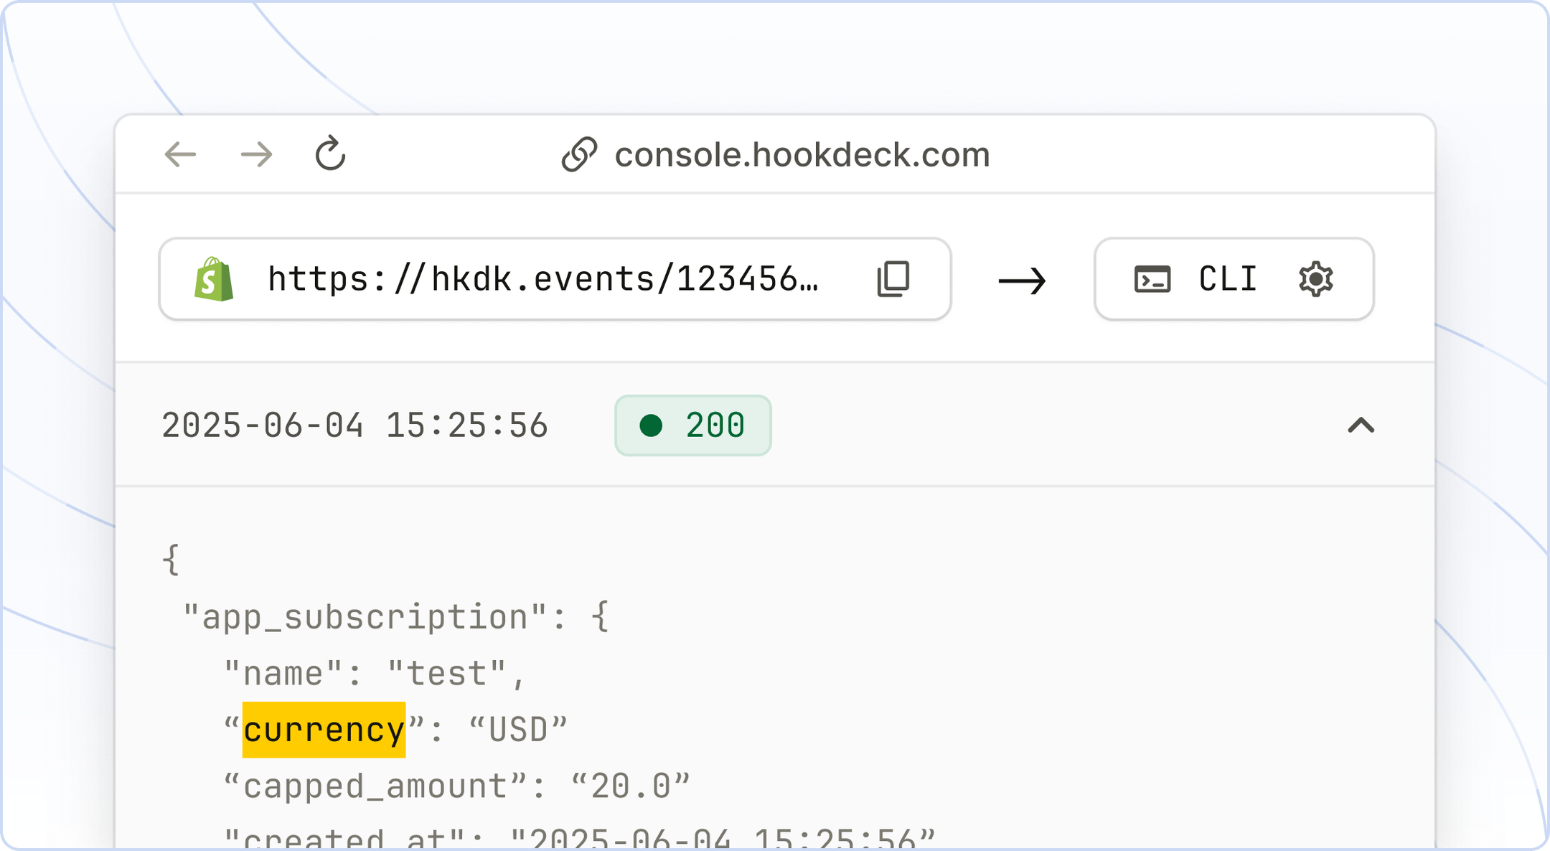Navigate back with the left arrow
This screenshot has width=1550, height=851.
[x=181, y=154]
